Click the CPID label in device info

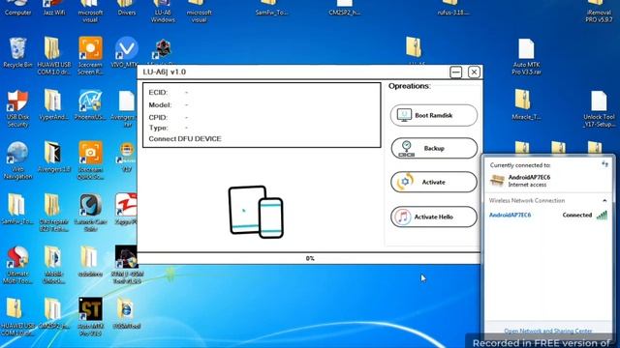(158, 118)
